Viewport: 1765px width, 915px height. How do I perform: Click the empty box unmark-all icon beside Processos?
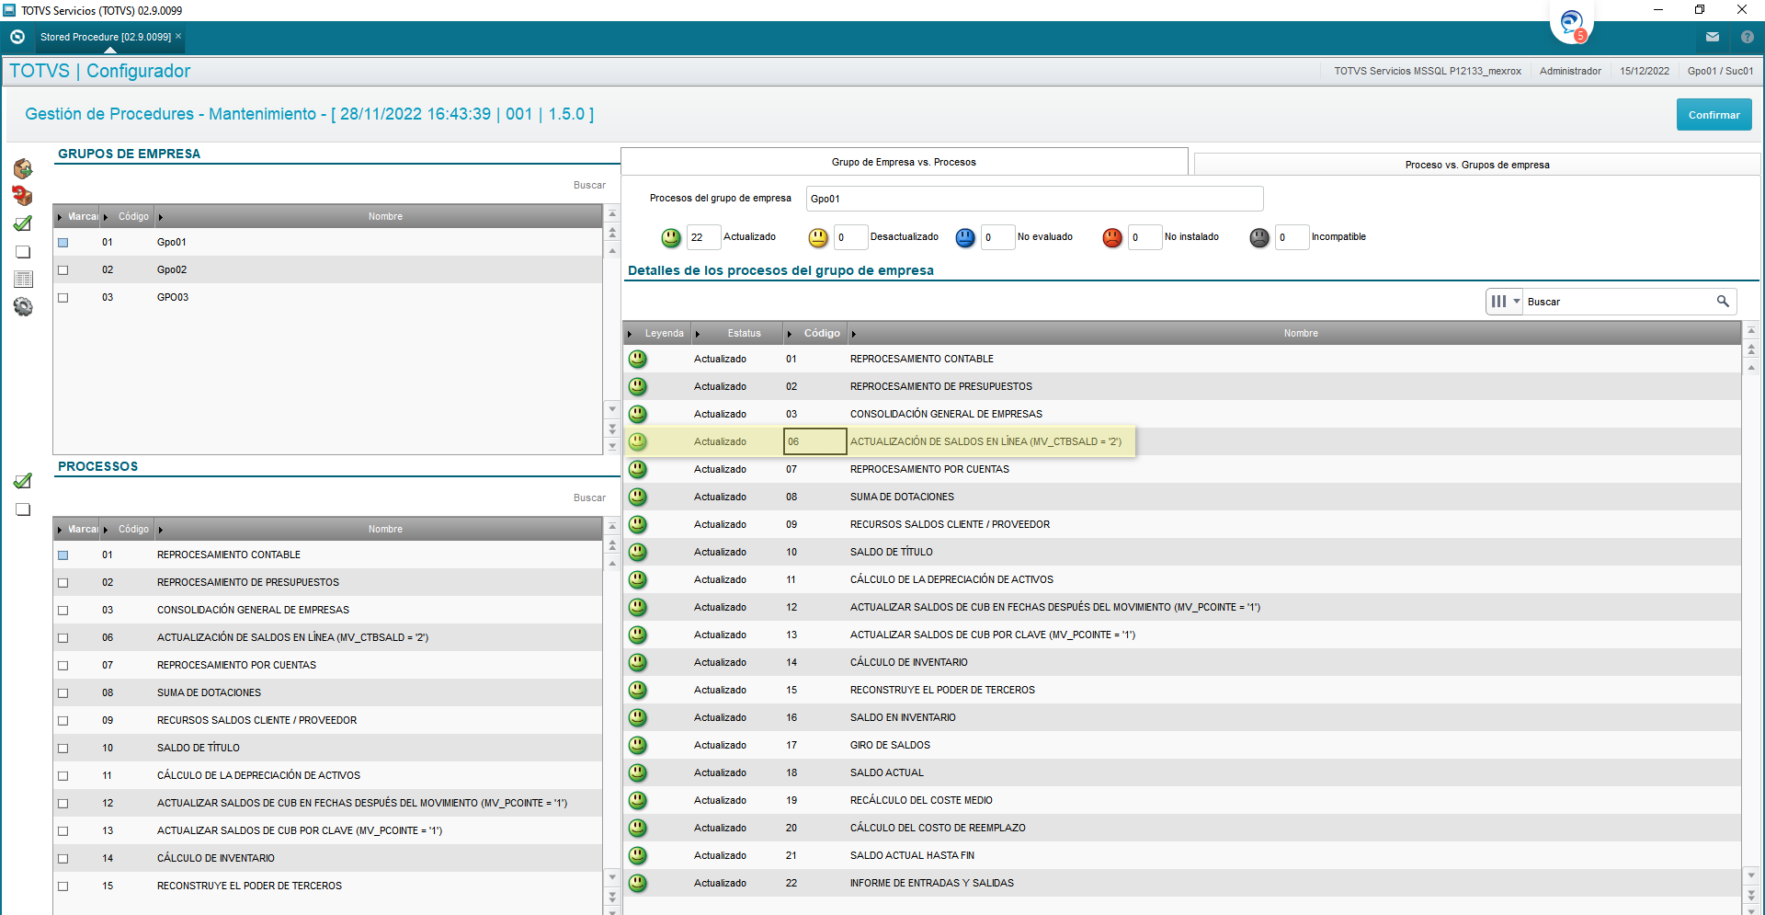pos(23,509)
